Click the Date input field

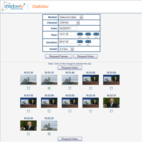68,28
